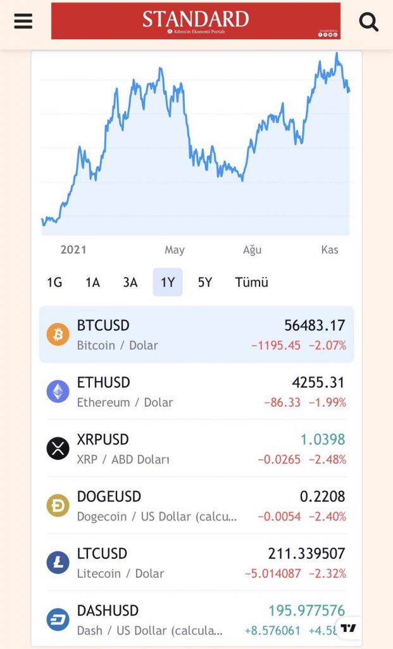This screenshot has width=393, height=649.
Task: Click the Dash coin icon
Action: 58,619
